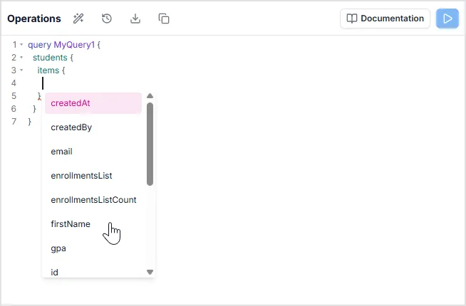Collapse the items block fold arrow
Viewport: 466px width, 306px height.
(x=21, y=70)
